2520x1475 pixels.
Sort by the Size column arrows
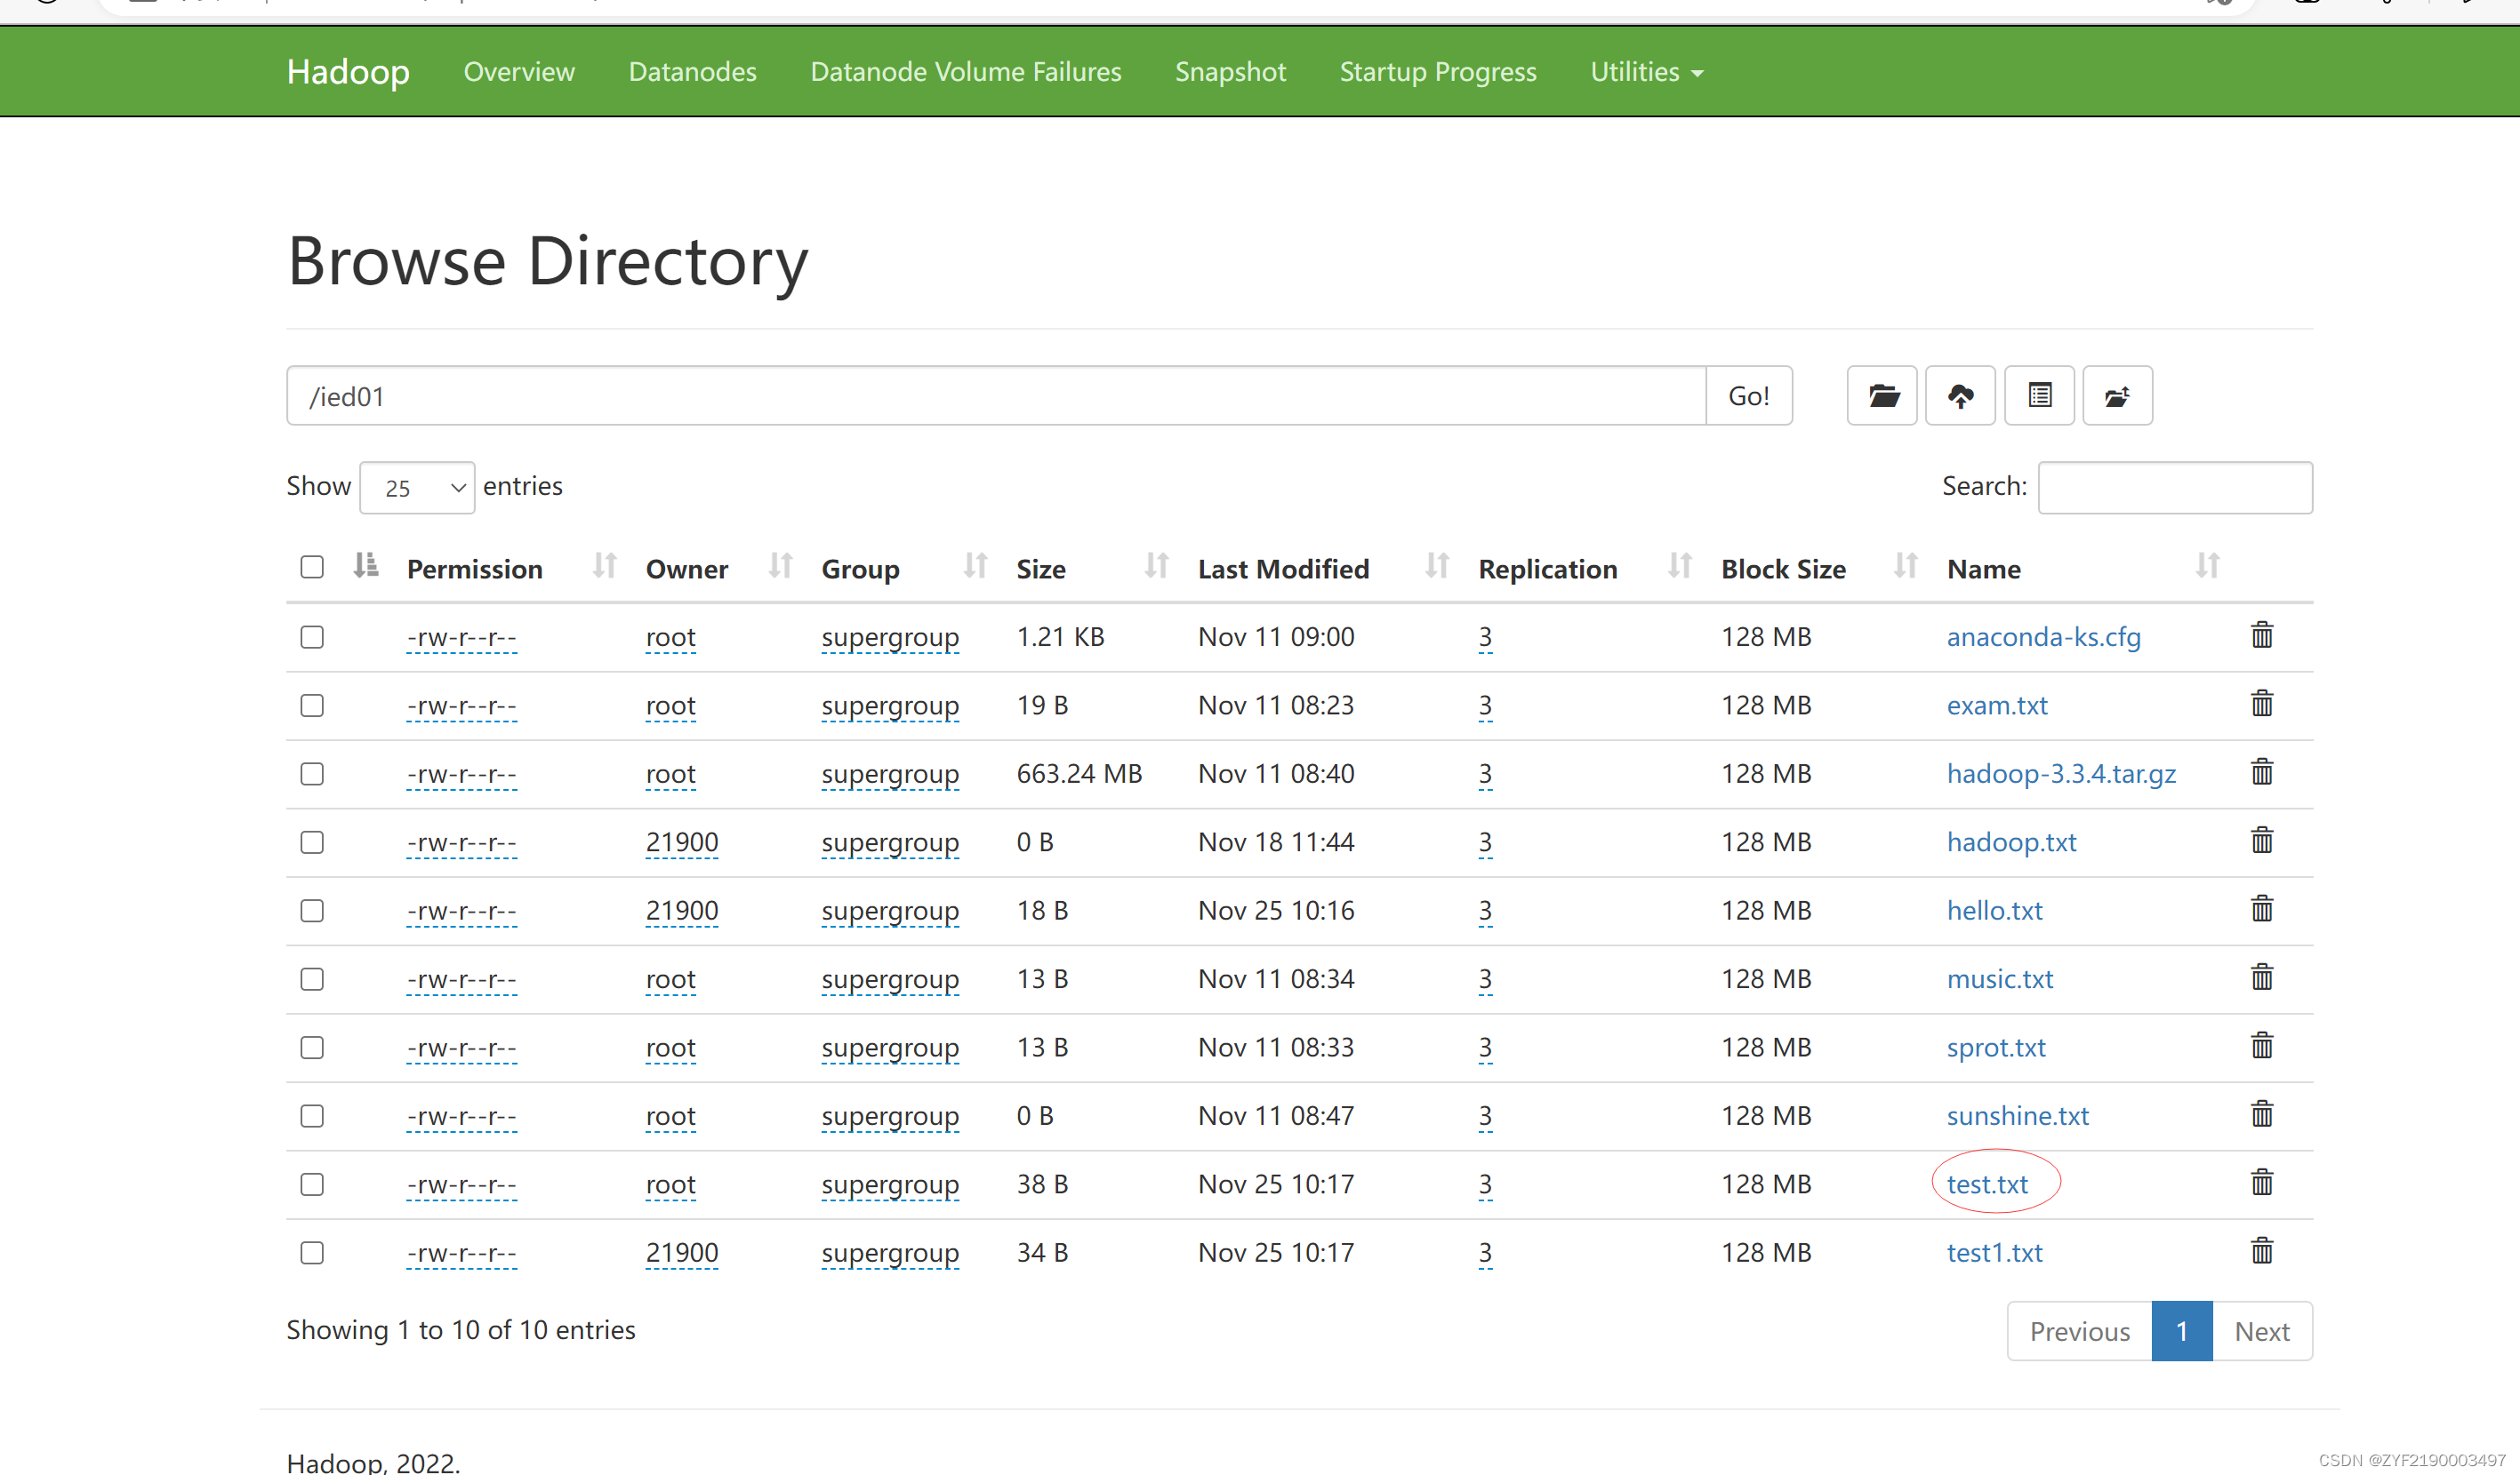click(x=1156, y=567)
